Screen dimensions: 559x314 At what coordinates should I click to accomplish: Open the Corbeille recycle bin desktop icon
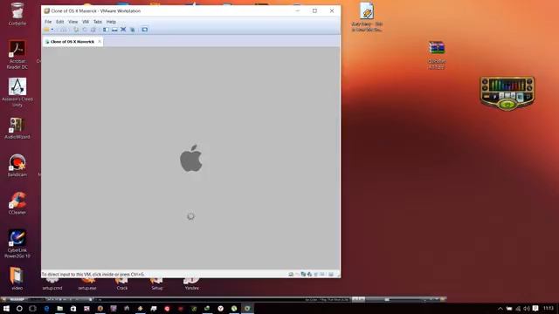[17, 14]
